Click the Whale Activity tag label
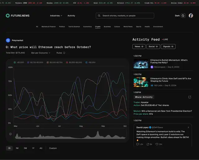This screenshot has width=199, height=160. (144, 97)
